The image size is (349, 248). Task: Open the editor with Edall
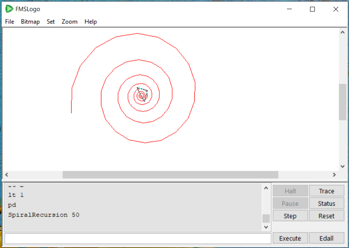pyautogui.click(x=326, y=238)
